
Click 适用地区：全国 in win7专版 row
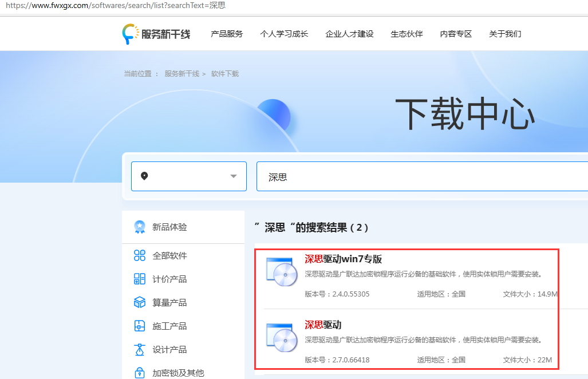[x=441, y=294]
